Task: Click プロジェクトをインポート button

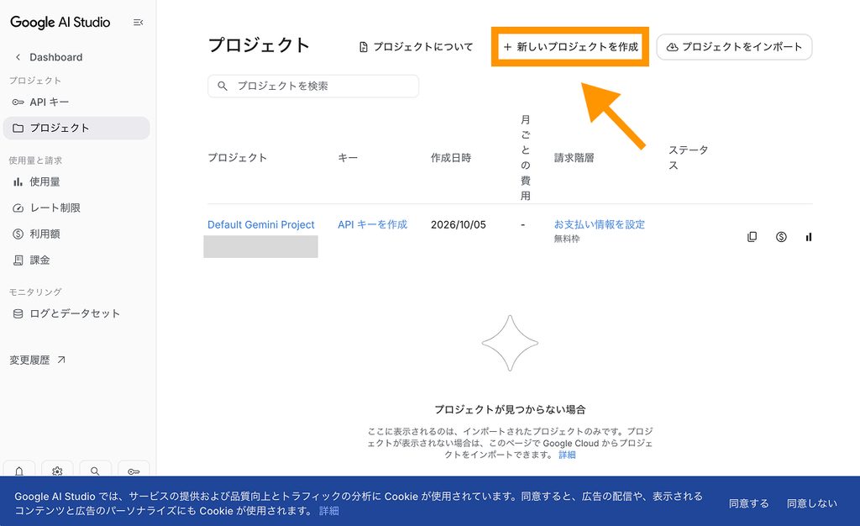Action: click(734, 46)
